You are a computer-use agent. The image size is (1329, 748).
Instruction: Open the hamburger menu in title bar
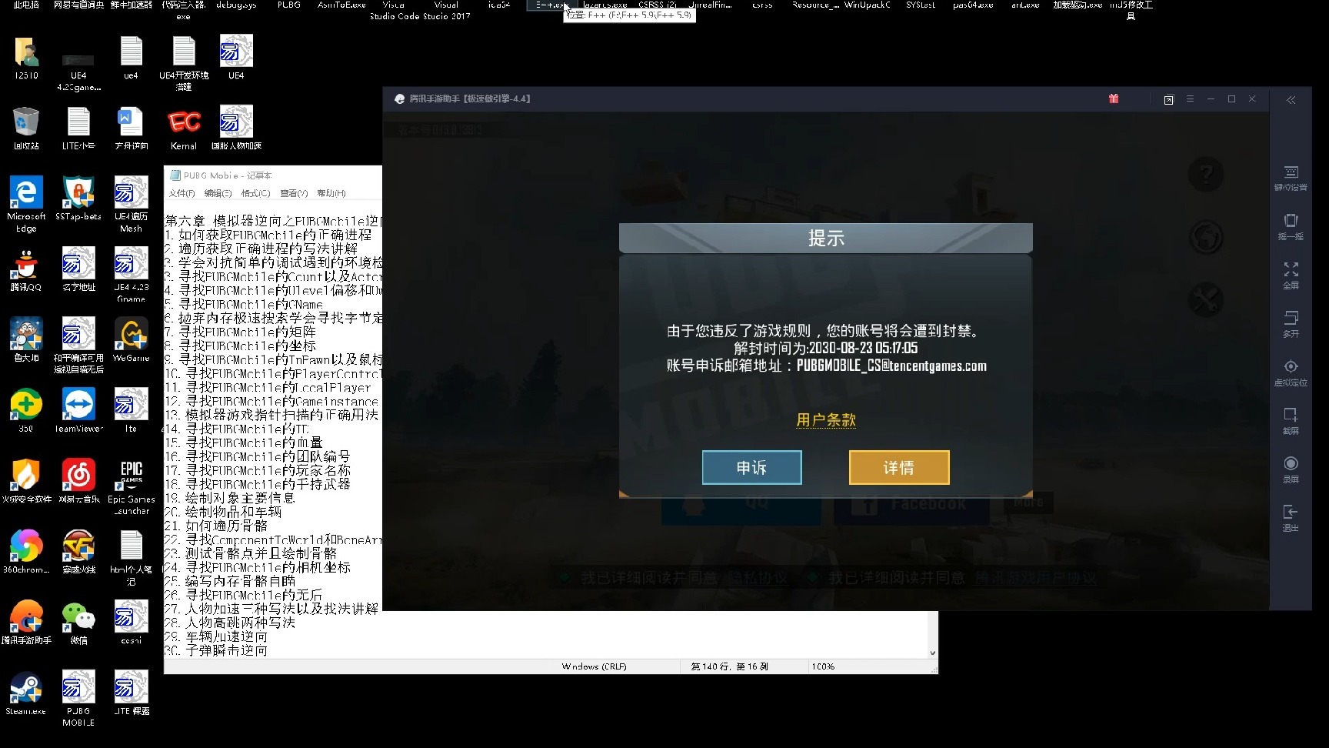click(1190, 99)
